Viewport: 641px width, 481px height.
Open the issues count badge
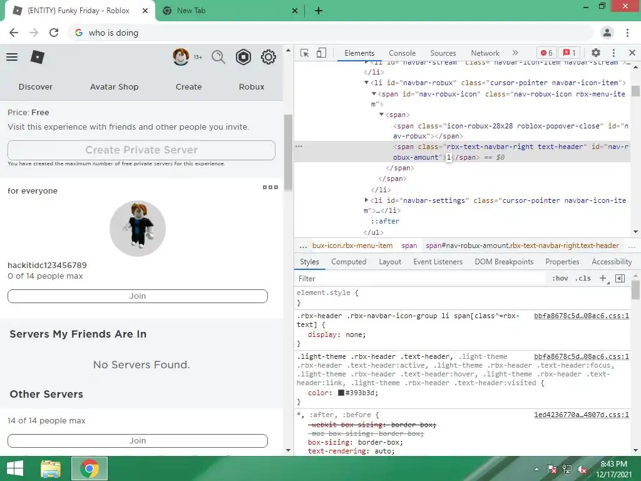(569, 53)
